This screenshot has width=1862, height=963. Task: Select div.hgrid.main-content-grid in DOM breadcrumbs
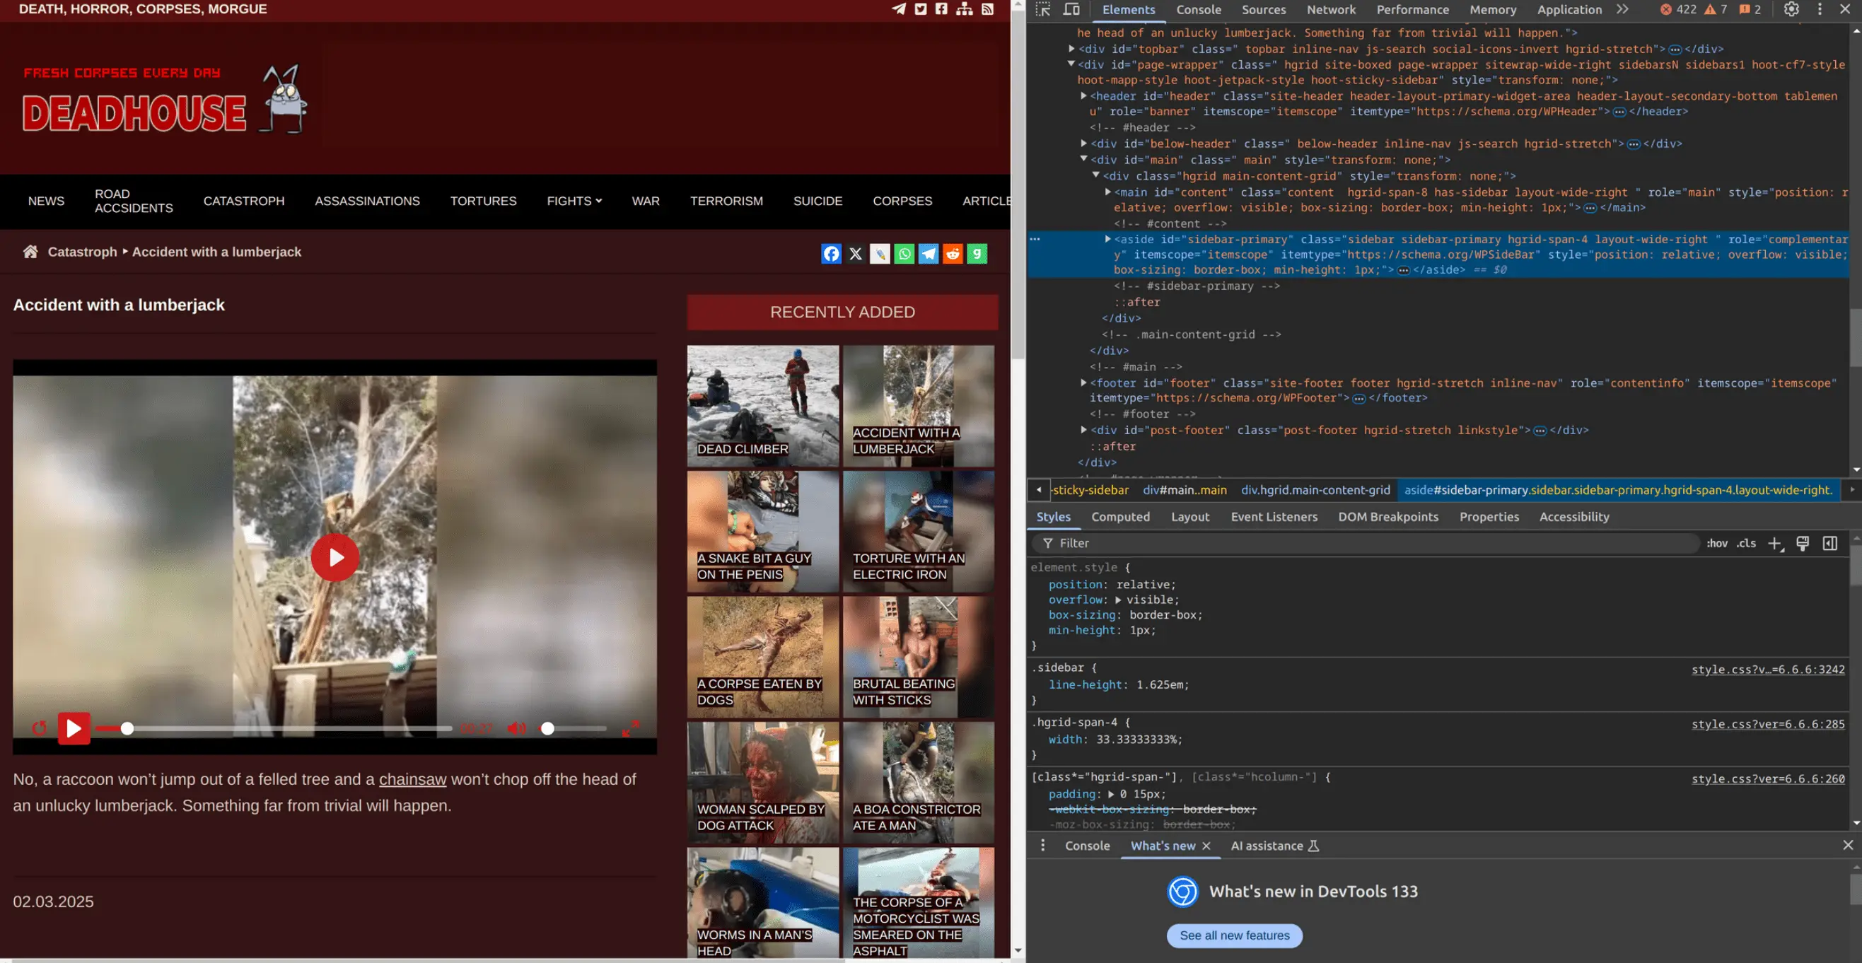click(1315, 490)
